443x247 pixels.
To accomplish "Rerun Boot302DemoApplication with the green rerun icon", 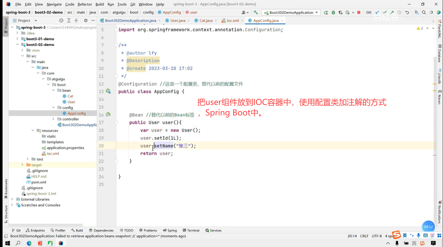I will tap(326, 12).
